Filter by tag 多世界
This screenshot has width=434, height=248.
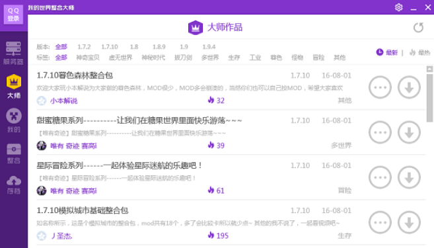(210, 58)
